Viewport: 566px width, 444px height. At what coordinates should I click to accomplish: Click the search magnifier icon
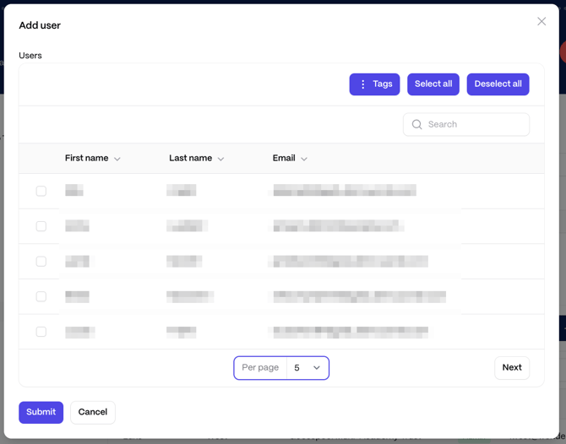tap(416, 124)
